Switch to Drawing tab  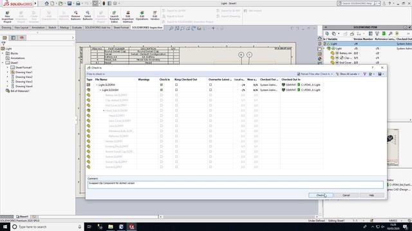click(6, 28)
